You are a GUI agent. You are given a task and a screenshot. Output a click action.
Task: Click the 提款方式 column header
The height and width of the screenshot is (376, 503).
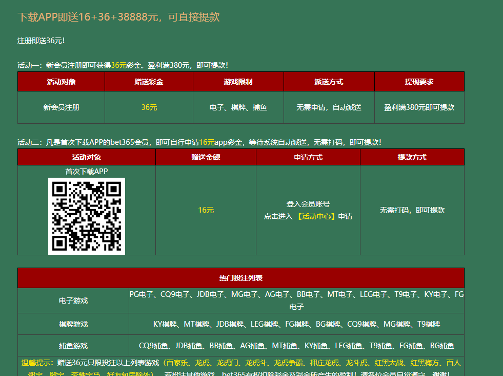[412, 157]
